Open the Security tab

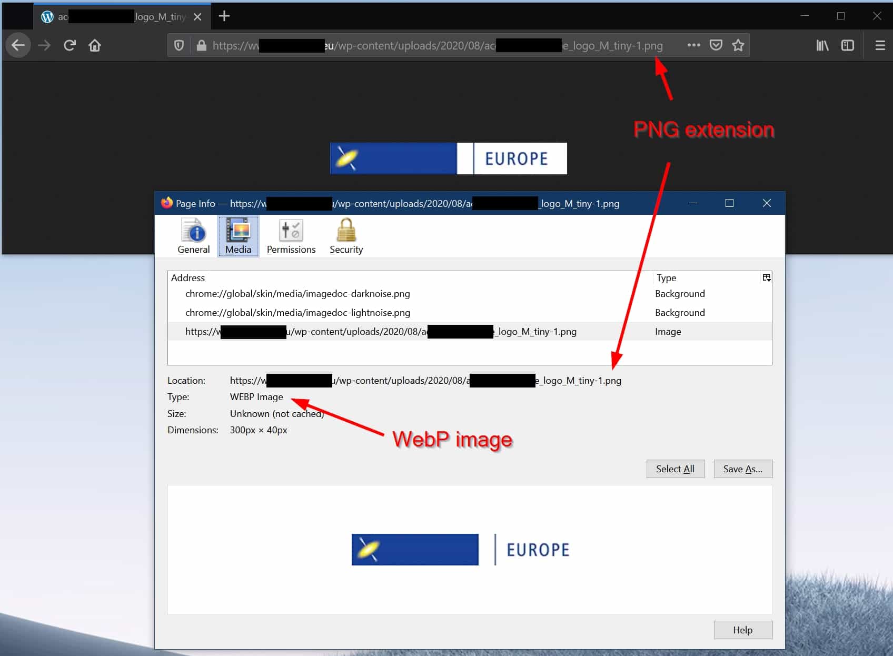point(346,237)
